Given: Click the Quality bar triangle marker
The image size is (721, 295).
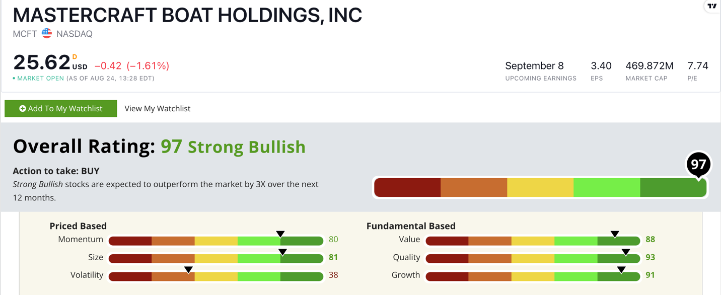Looking at the screenshot, I should [x=625, y=252].
